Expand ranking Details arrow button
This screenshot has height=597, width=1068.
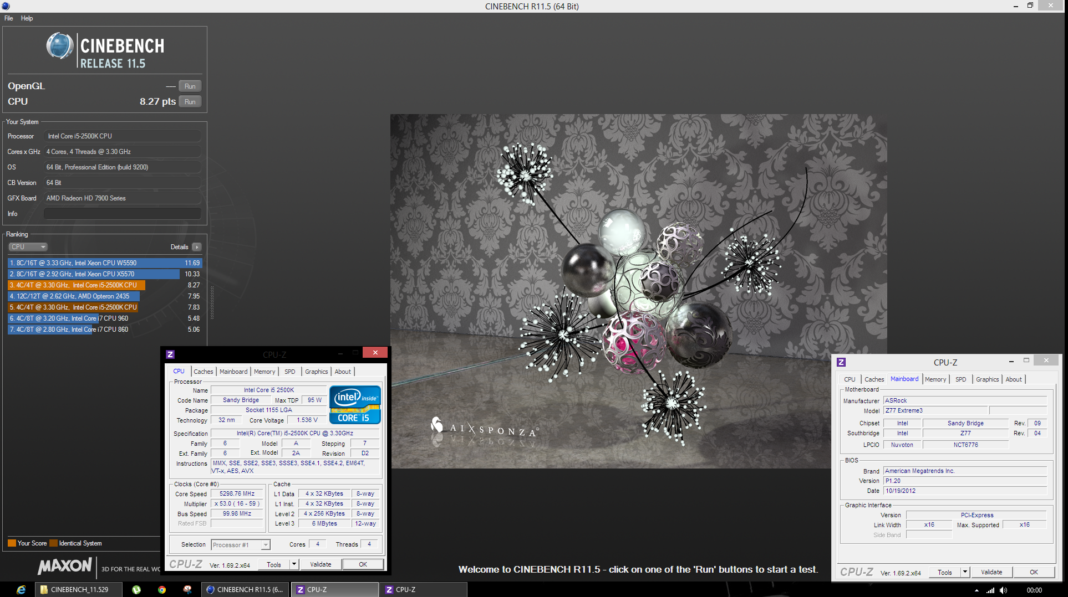click(197, 247)
